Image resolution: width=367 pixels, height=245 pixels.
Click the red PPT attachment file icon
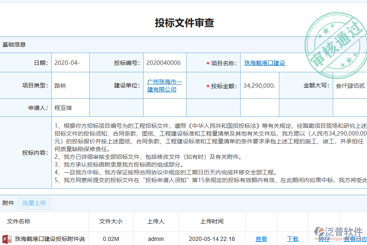tap(6, 239)
